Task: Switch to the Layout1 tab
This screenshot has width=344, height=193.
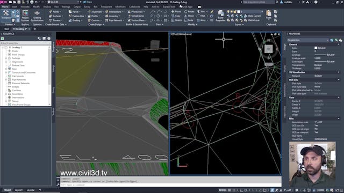Action: point(19,190)
